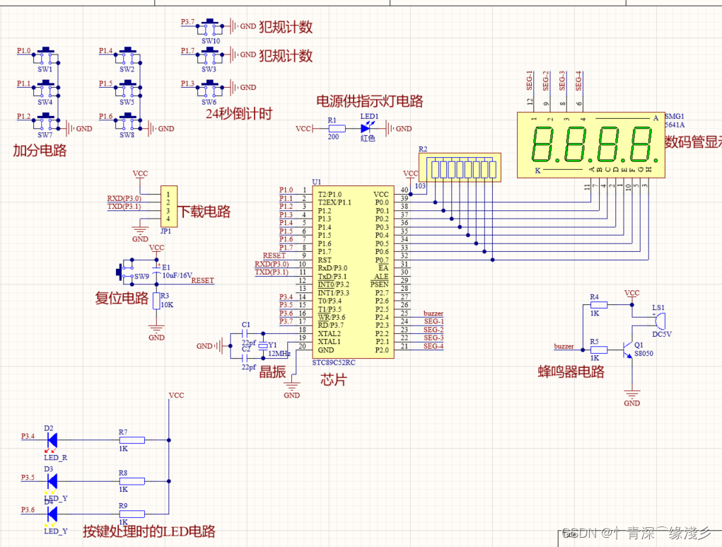
Task: Click the ground symbol below transistor Q1
Action: (x=631, y=394)
